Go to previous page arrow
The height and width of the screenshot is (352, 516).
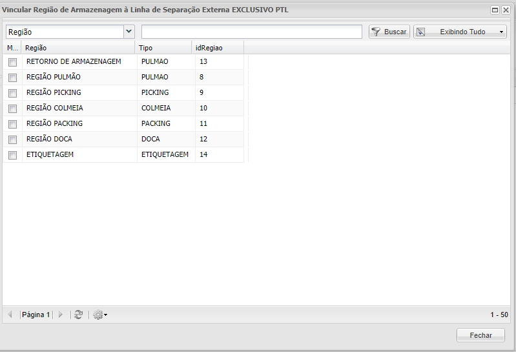tap(10, 315)
